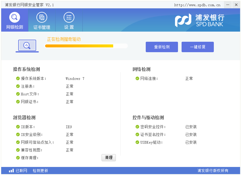Viewport: 241px width, 175px height.
Task: Open the www.spdb.com.cn website link
Action: coord(197,5)
